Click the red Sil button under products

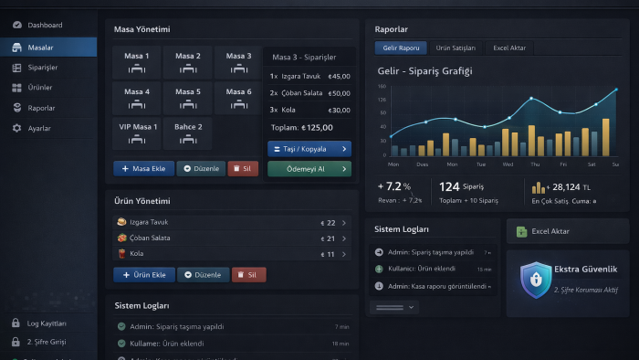click(248, 275)
